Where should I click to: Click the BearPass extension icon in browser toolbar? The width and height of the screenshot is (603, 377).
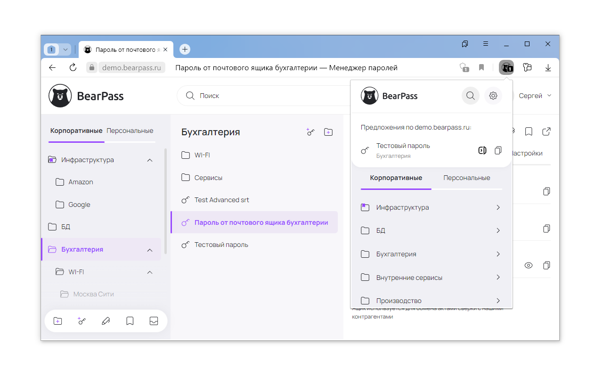click(506, 68)
